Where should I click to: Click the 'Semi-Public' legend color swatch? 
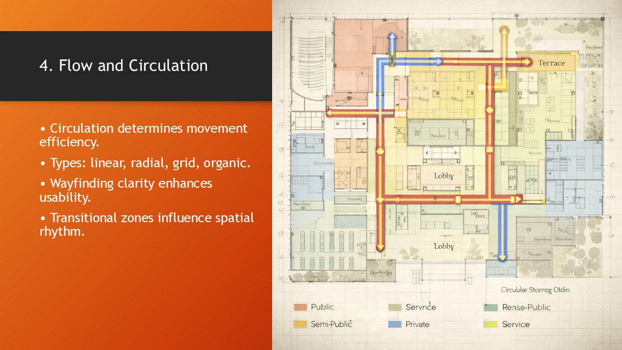coord(300,324)
